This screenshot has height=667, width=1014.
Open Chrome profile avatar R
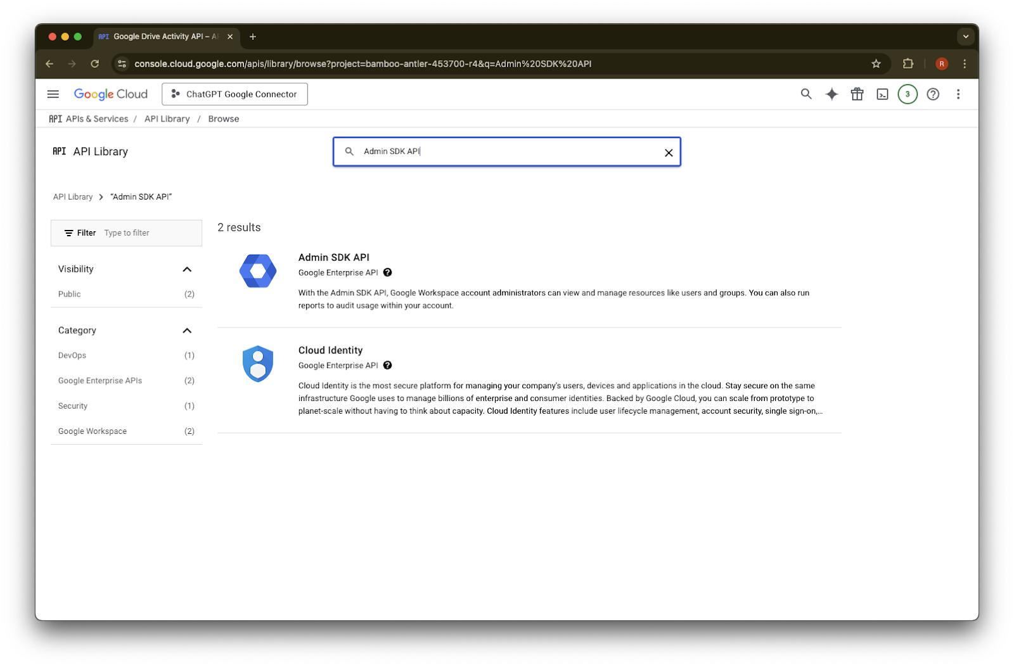(x=942, y=64)
